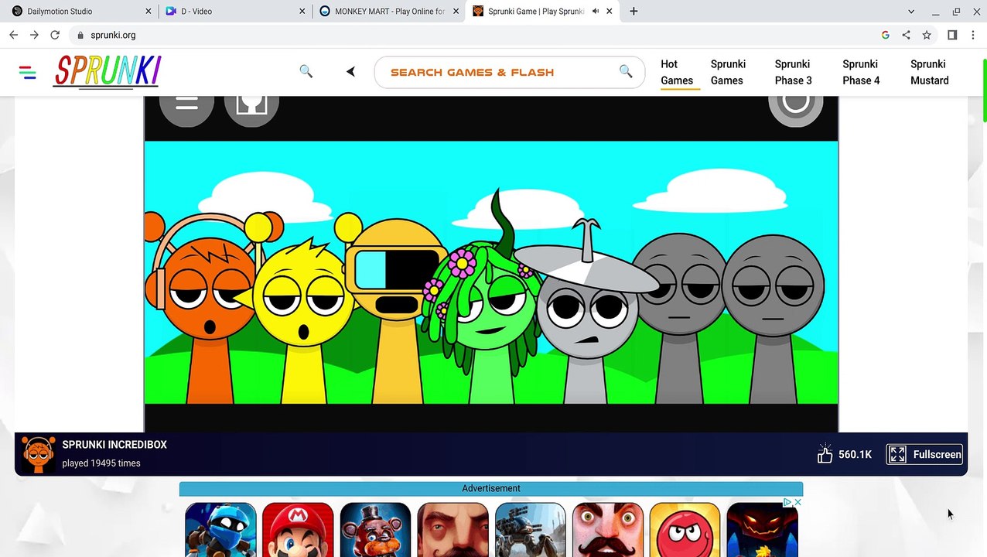
Task: Close the D - Video tab
Action: click(302, 11)
